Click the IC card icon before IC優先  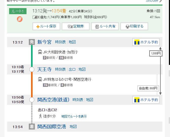point(35,17)
